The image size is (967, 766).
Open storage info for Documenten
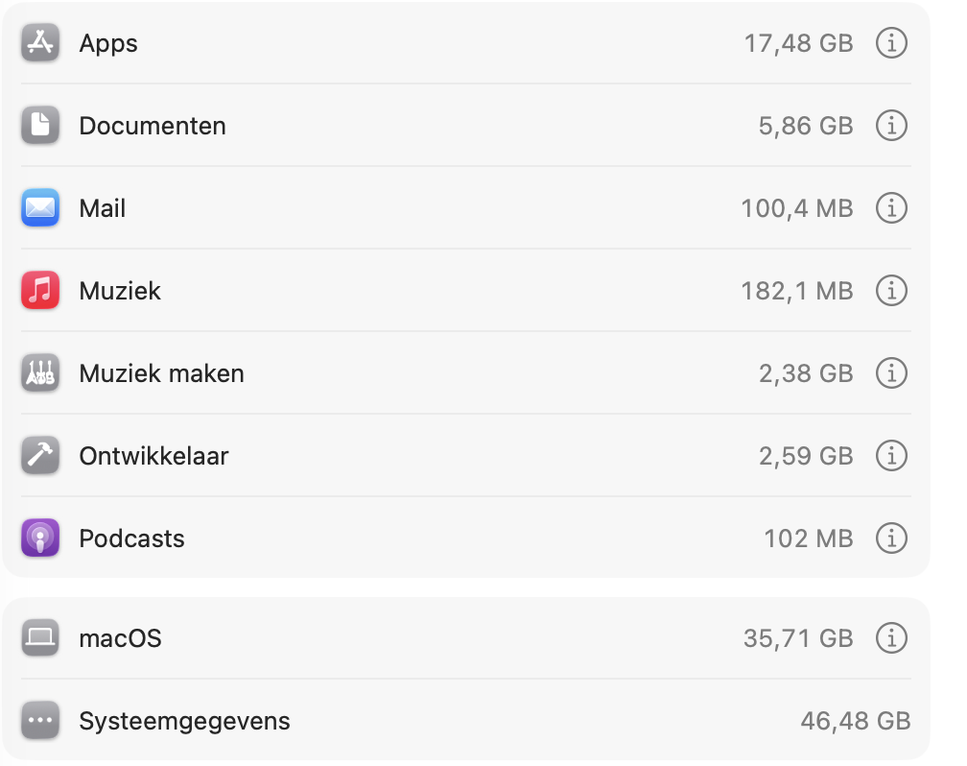[891, 126]
